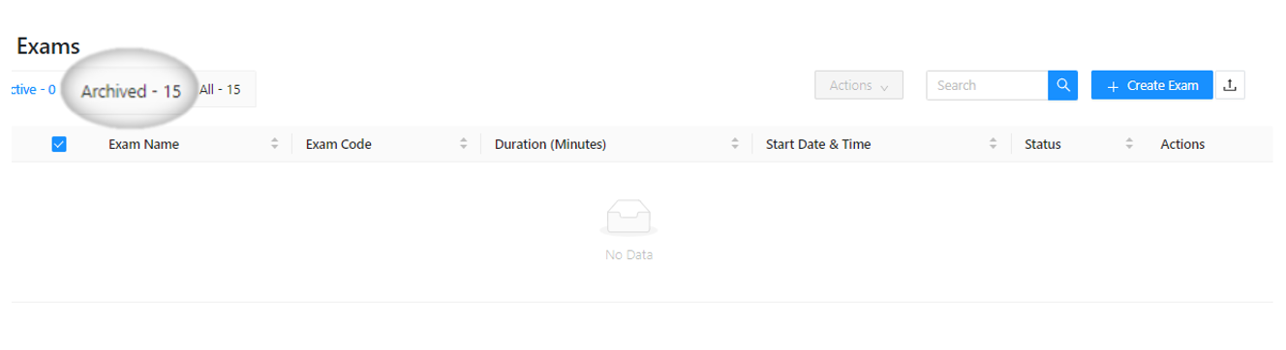Click the Start Date & Time header
This screenshot has height=350, width=1286.
(818, 144)
